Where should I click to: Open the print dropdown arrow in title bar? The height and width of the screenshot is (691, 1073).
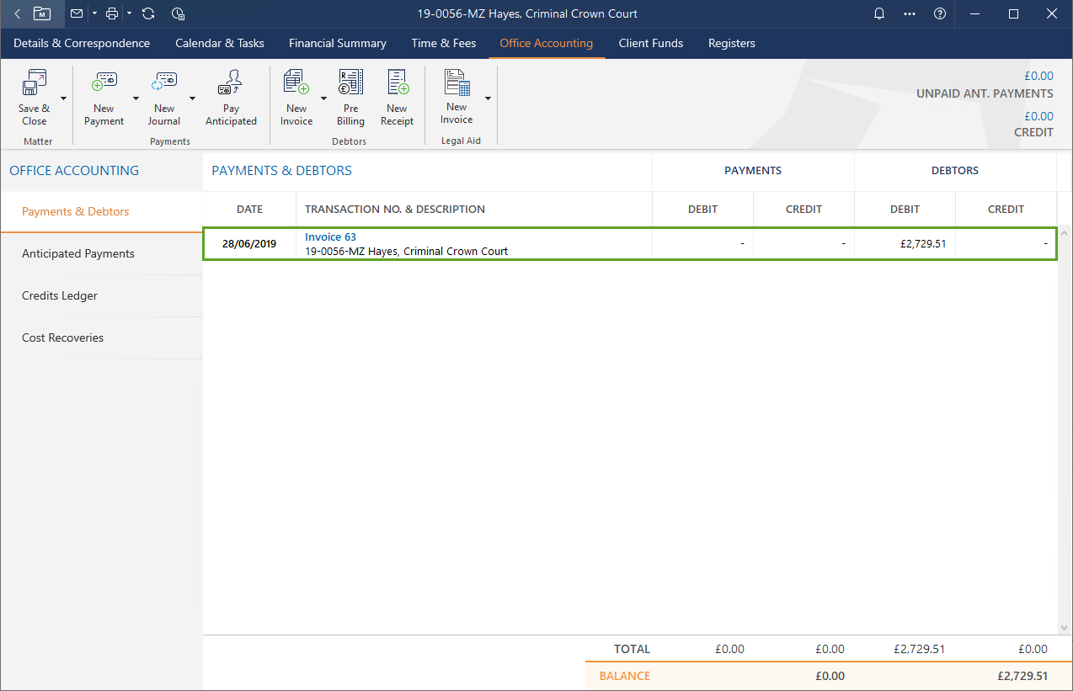pos(129,13)
